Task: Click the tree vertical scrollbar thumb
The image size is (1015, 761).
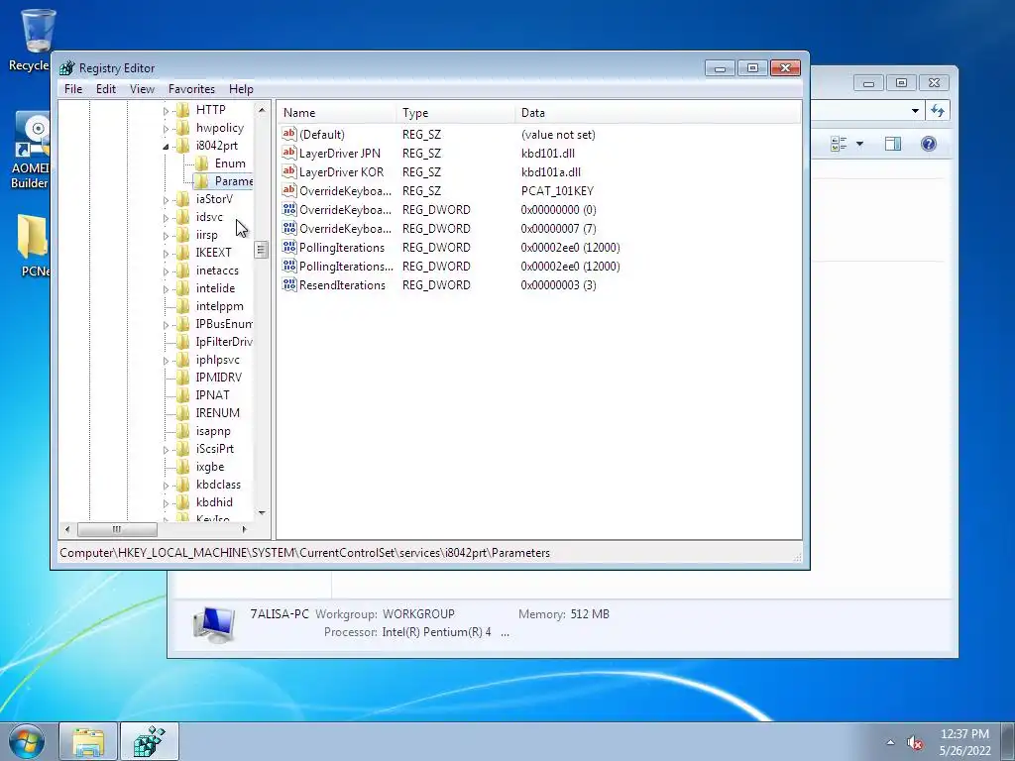Action: pyautogui.click(x=261, y=250)
